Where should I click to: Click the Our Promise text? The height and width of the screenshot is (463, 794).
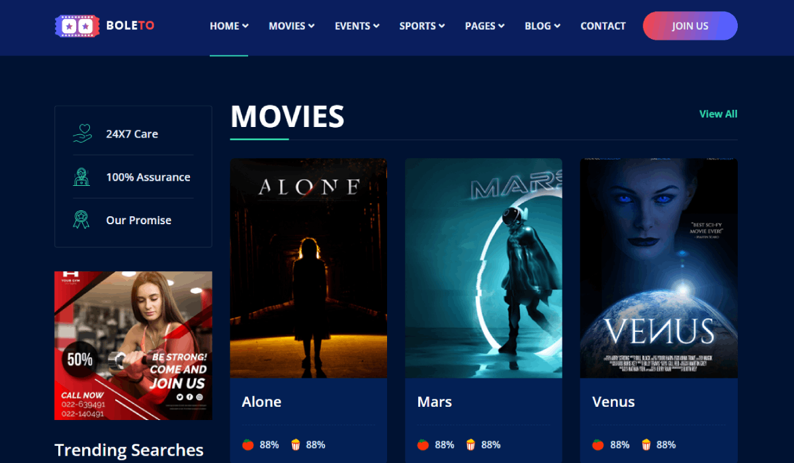tap(139, 220)
